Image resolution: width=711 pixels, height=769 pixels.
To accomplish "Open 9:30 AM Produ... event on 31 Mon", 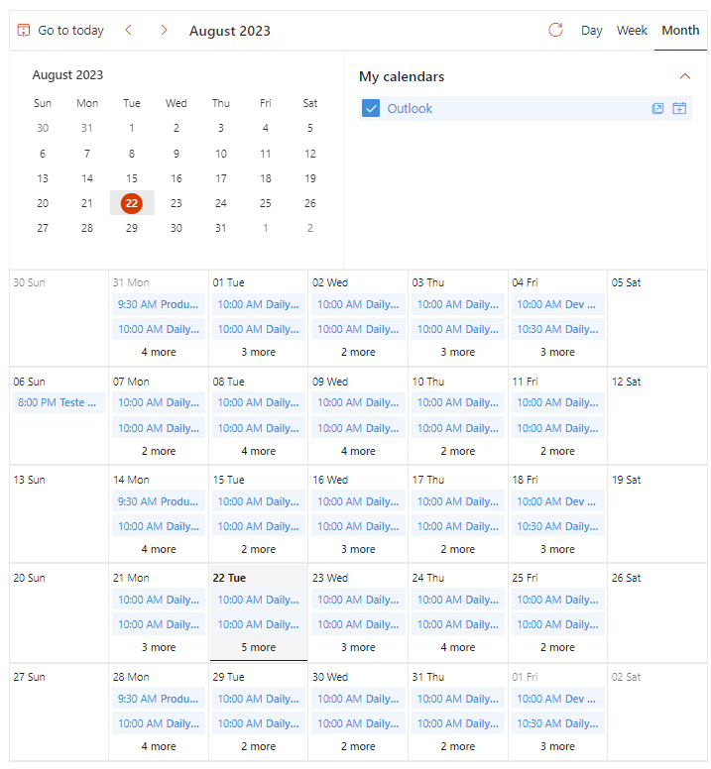I will (x=159, y=304).
